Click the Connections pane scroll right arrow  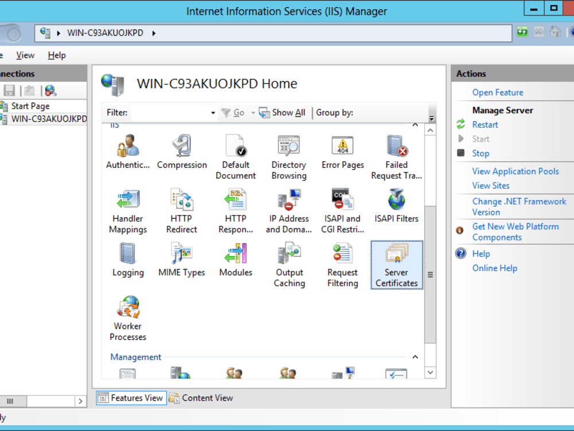[x=80, y=401]
